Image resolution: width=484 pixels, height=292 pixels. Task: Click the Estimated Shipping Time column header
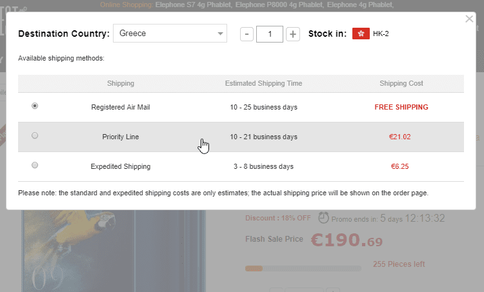(263, 83)
